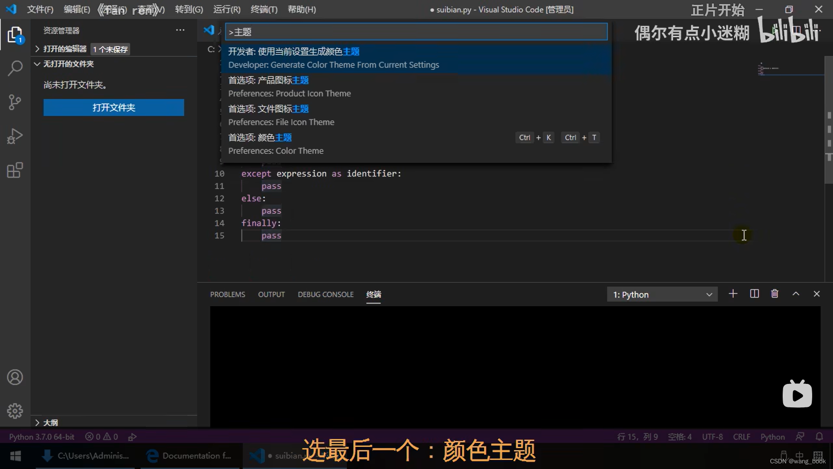Image resolution: width=833 pixels, height=469 pixels.
Task: Kill terminal with trash icon
Action: click(774, 294)
